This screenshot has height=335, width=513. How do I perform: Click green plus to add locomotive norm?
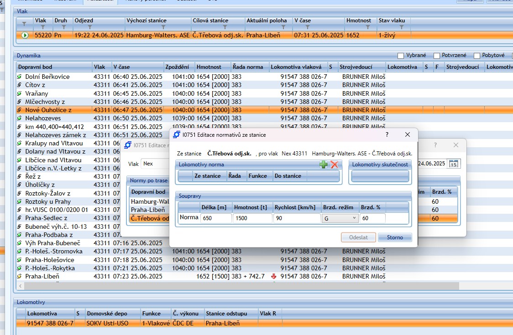pos(324,165)
